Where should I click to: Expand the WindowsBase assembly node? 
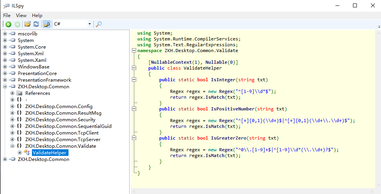click(x=5, y=66)
